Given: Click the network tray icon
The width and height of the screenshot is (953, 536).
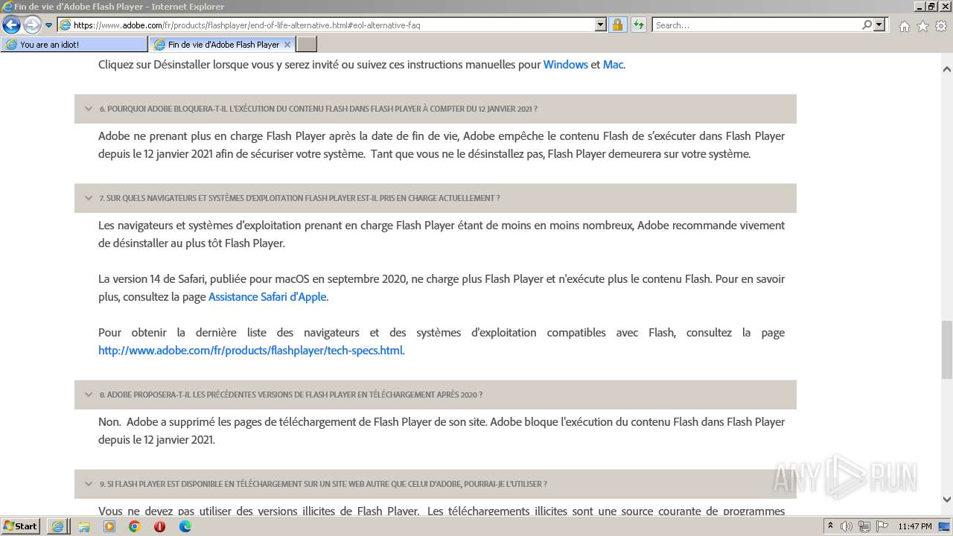Looking at the screenshot, I should [x=864, y=527].
